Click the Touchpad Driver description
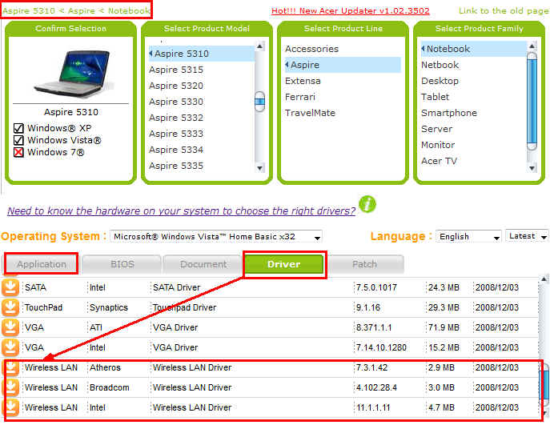The width and height of the screenshot is (550, 433). [184, 307]
